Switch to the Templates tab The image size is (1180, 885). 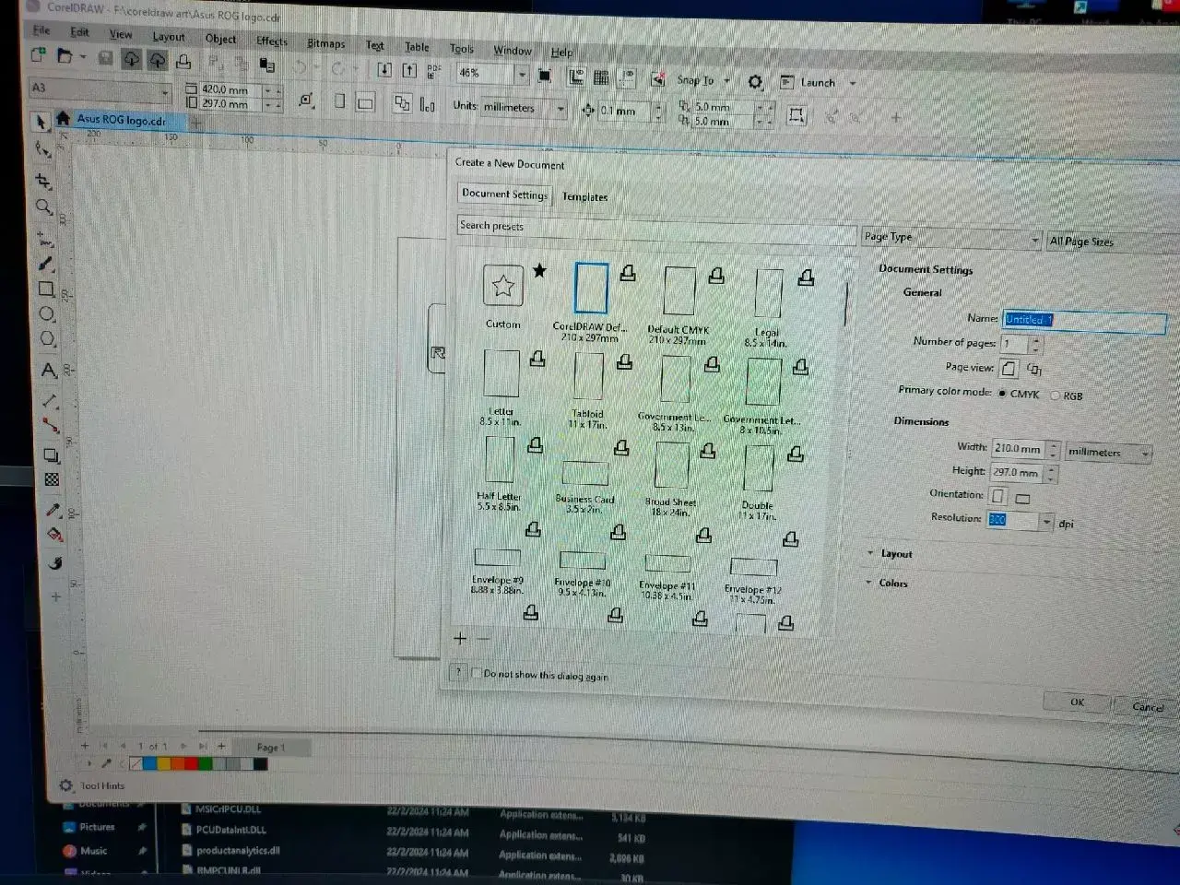pyautogui.click(x=584, y=196)
